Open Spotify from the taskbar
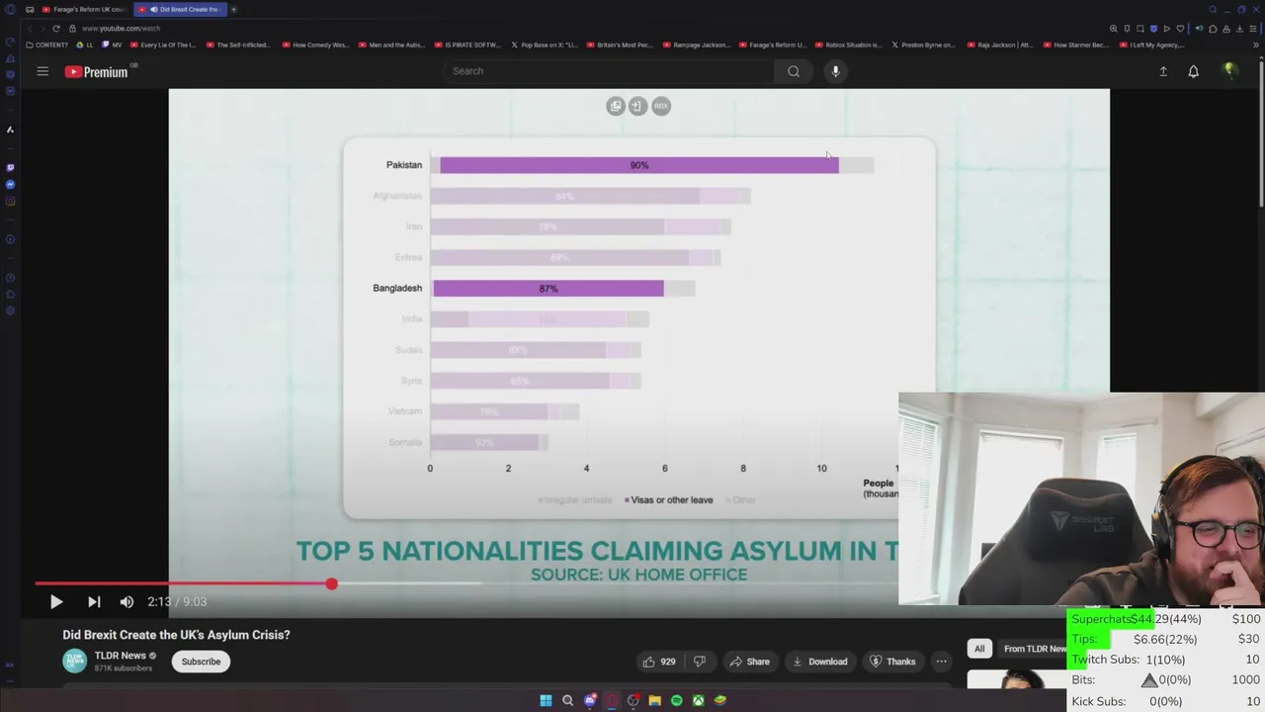Viewport: 1265px width, 712px height. [x=676, y=700]
